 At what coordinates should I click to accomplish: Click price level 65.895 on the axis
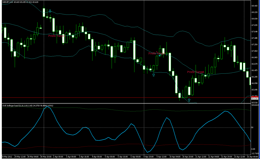point(254,90)
